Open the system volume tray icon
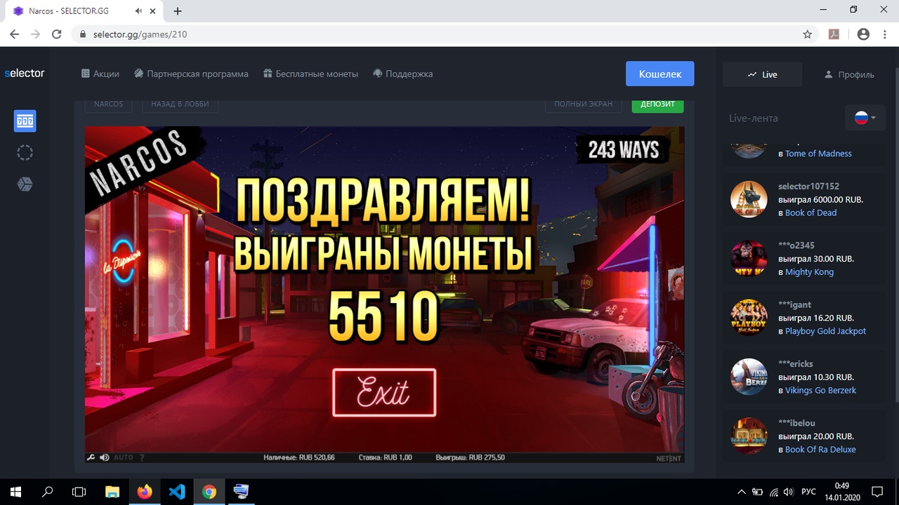 [789, 492]
